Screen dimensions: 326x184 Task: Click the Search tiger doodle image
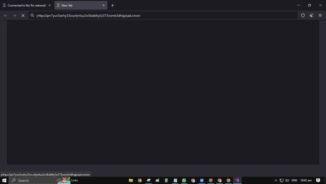64,180
